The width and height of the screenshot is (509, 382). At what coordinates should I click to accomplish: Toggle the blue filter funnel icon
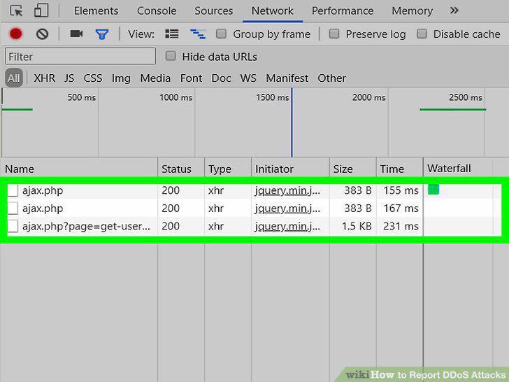101,34
